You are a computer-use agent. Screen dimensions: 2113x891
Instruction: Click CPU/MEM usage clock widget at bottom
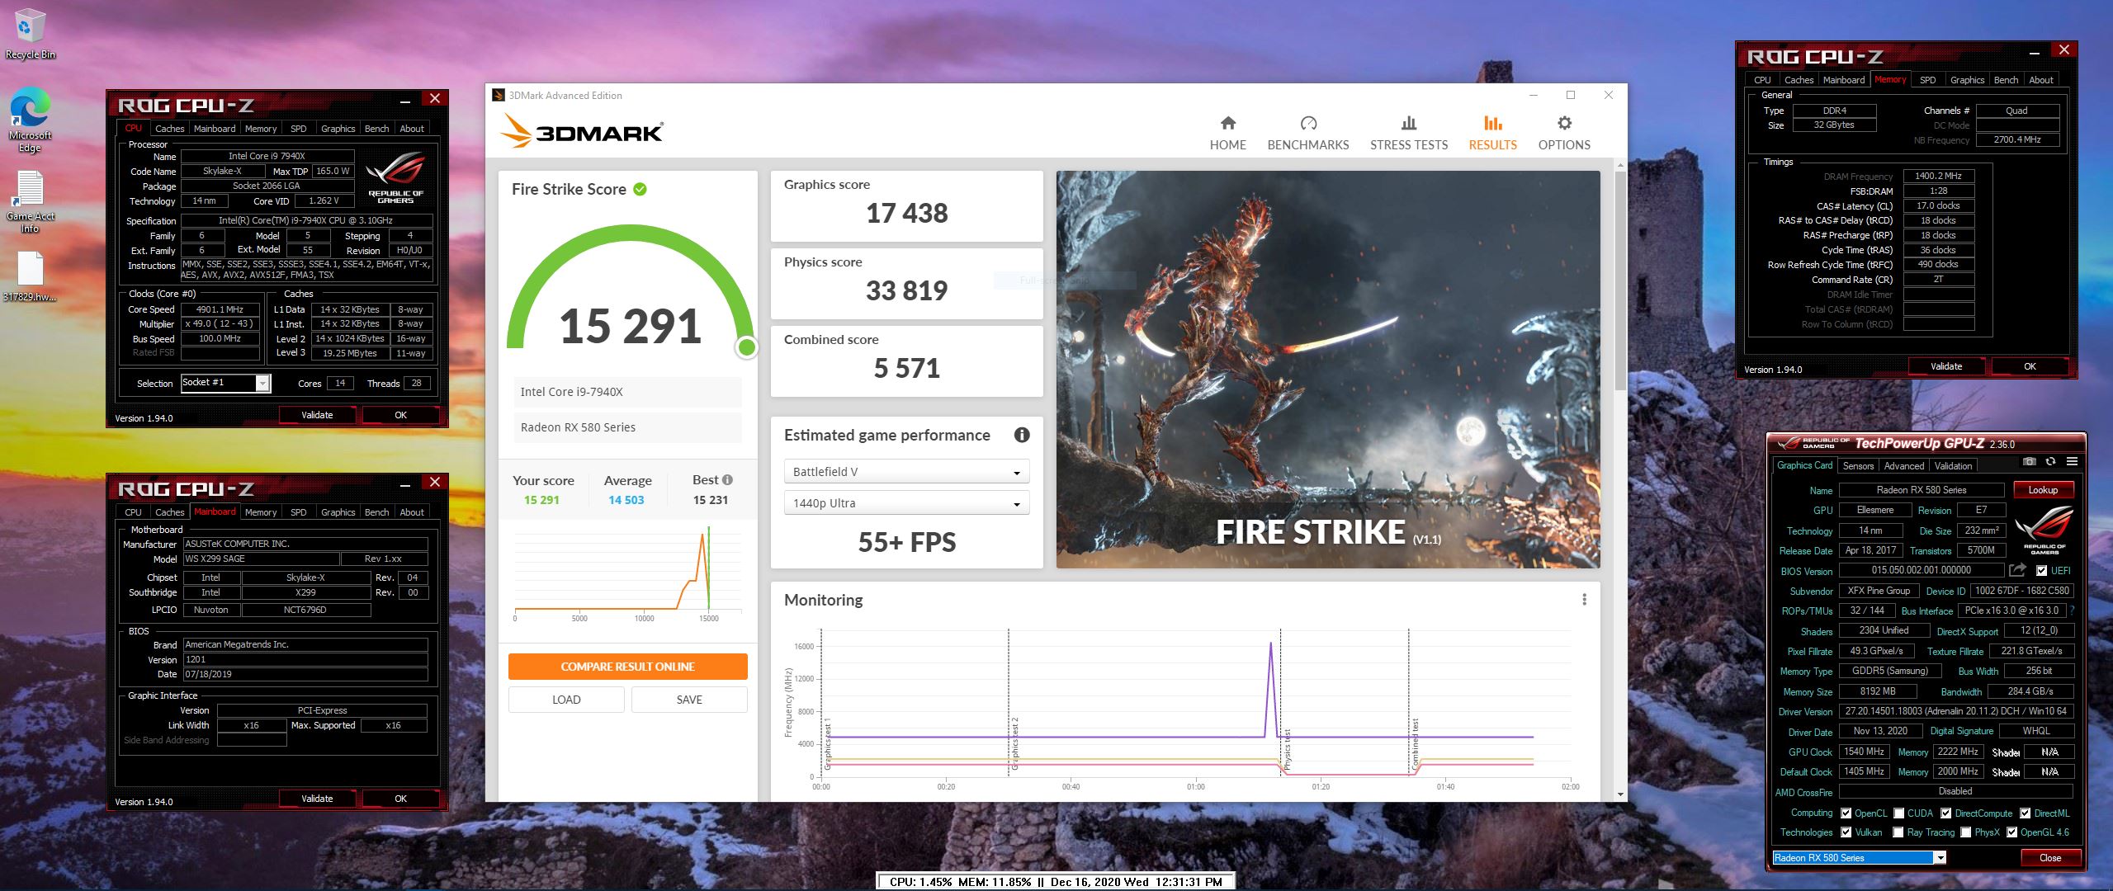click(1056, 882)
